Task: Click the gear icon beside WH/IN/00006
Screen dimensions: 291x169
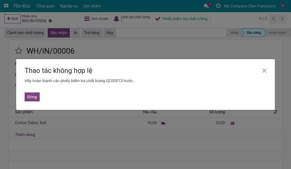Action: point(50,21)
